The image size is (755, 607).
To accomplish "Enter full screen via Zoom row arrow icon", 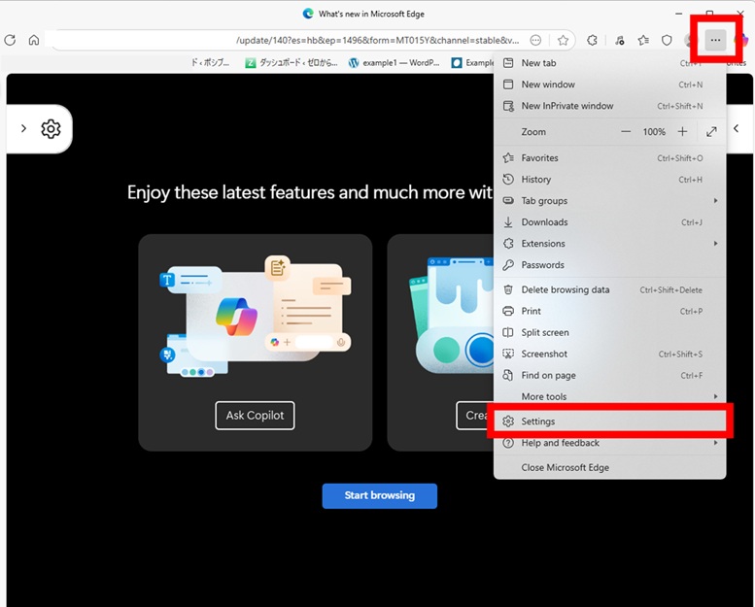I will pos(711,132).
